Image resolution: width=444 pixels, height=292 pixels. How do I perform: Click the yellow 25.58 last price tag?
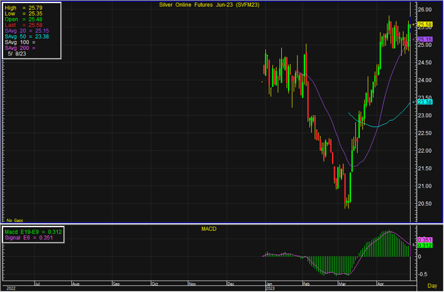[x=425, y=25]
